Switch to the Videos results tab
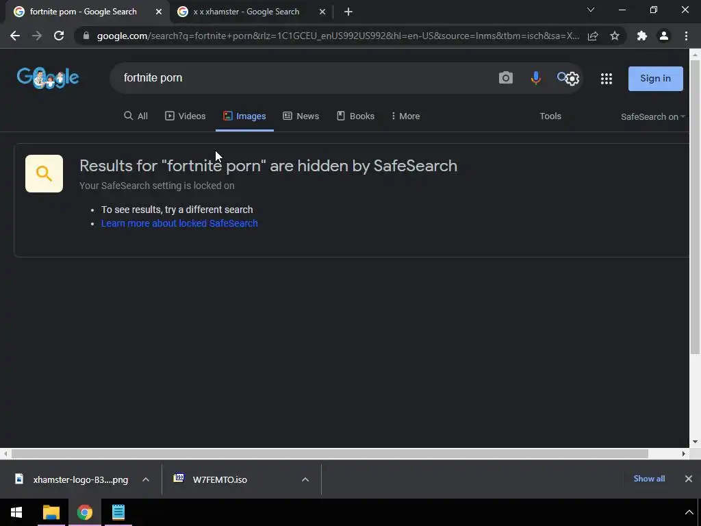 (185, 116)
